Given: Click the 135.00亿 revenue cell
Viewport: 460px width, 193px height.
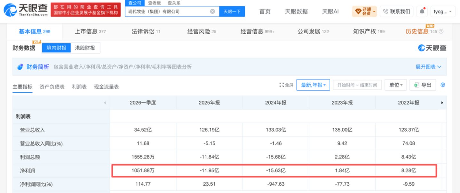Looking at the screenshot, I should (x=342, y=130).
